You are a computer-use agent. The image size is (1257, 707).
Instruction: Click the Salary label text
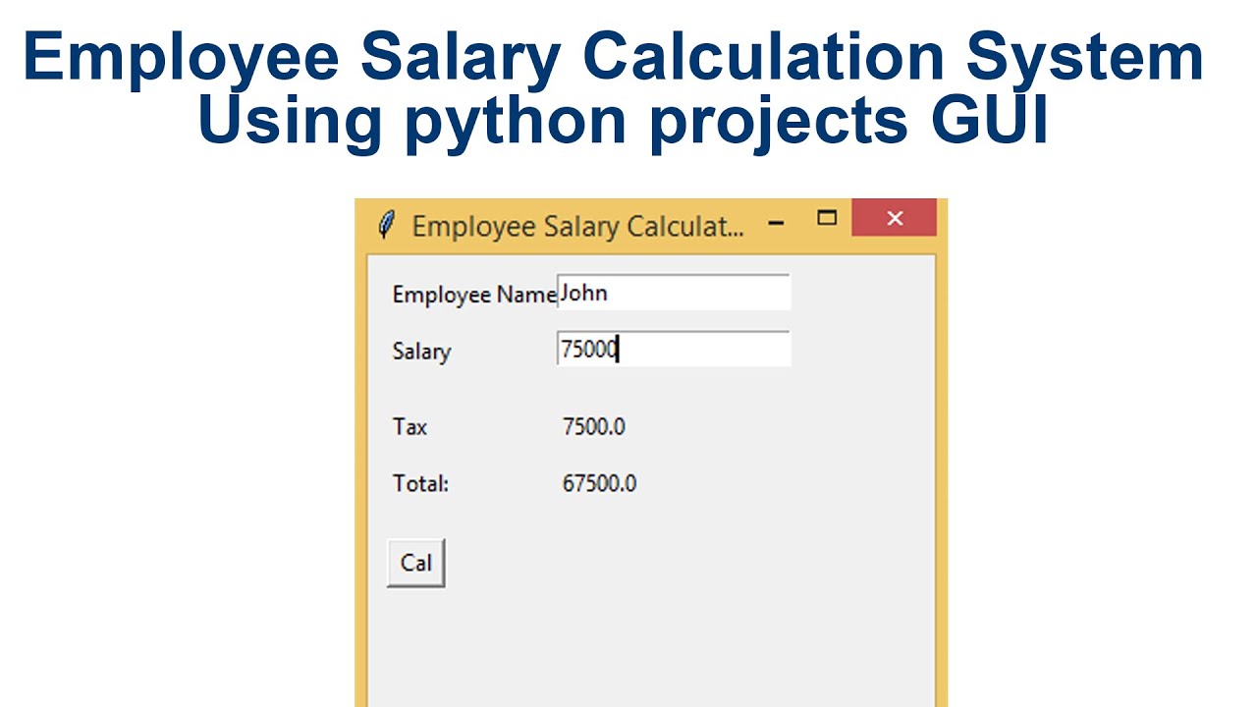(422, 351)
